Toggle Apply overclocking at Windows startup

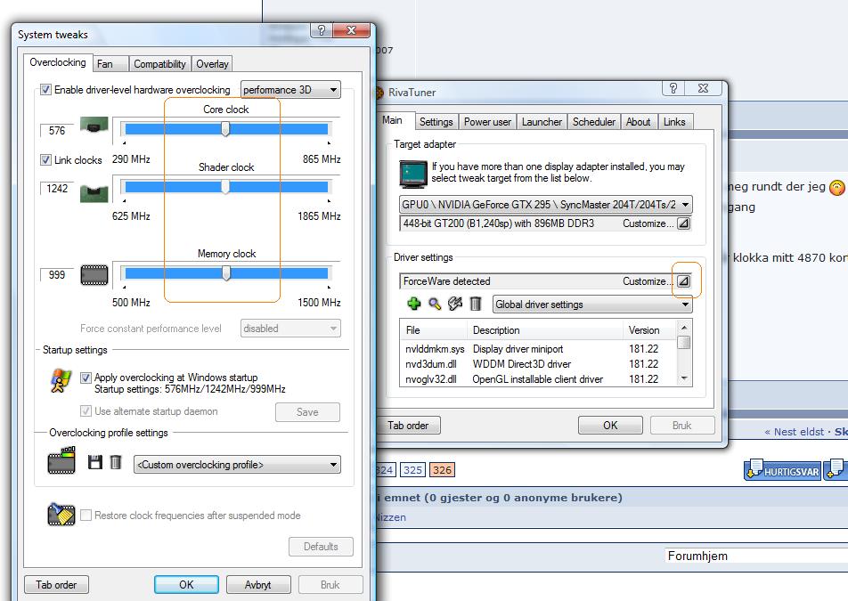tap(86, 378)
